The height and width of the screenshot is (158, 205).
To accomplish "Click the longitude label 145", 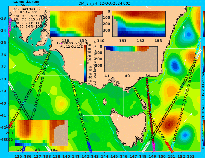I will 114,156.
